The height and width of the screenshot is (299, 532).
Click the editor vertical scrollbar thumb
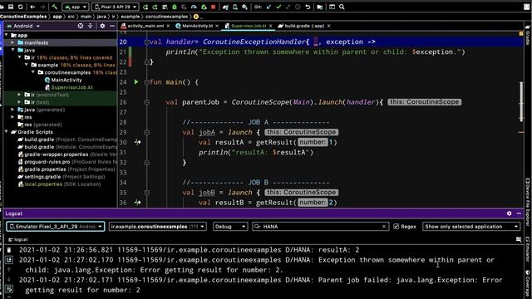coord(521,101)
